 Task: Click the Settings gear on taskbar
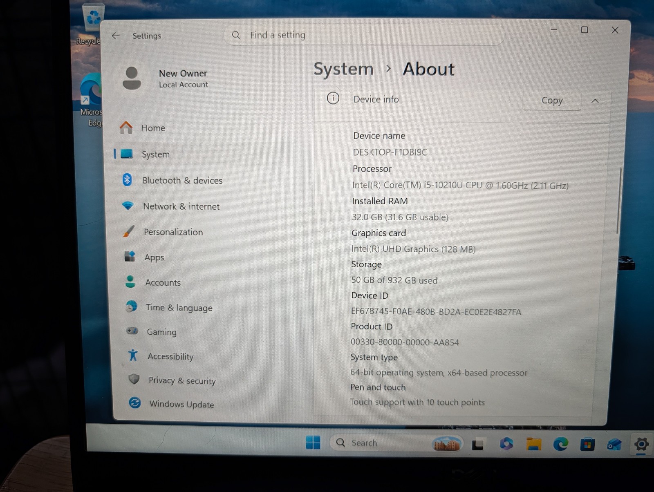(641, 444)
